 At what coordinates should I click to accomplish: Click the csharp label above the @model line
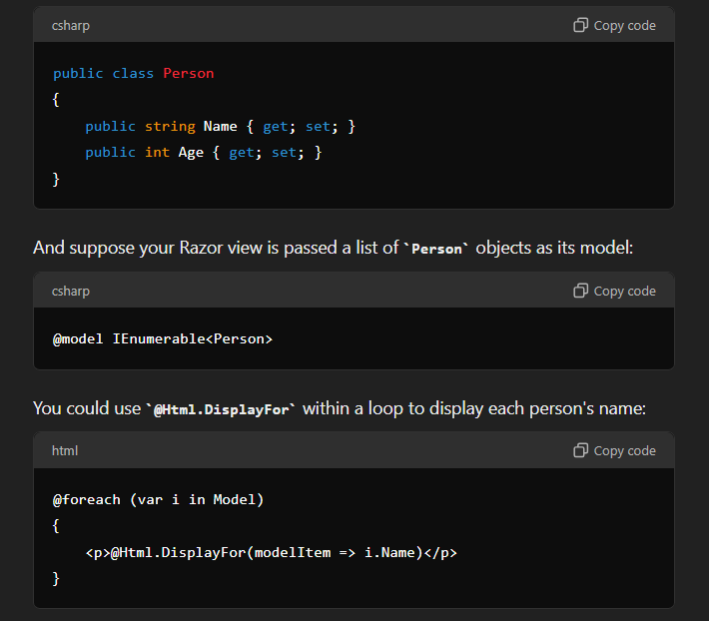71,292
